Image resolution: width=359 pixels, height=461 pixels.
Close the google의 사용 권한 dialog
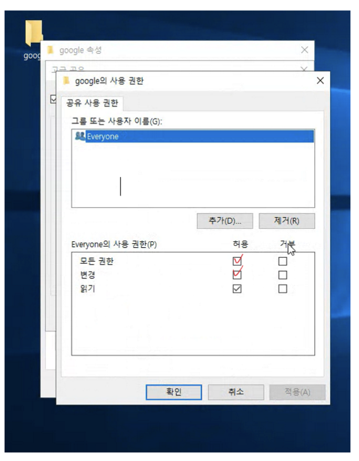pyautogui.click(x=320, y=80)
